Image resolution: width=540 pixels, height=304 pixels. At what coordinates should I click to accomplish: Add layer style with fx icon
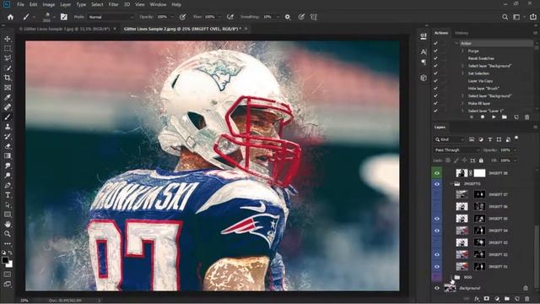pos(477,299)
